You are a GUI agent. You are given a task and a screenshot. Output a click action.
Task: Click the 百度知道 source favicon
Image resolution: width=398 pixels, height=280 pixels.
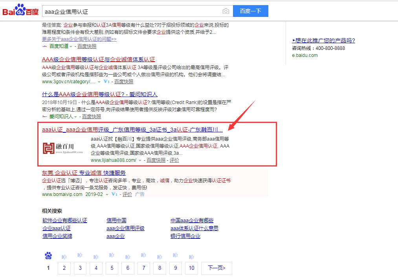click(x=45, y=46)
